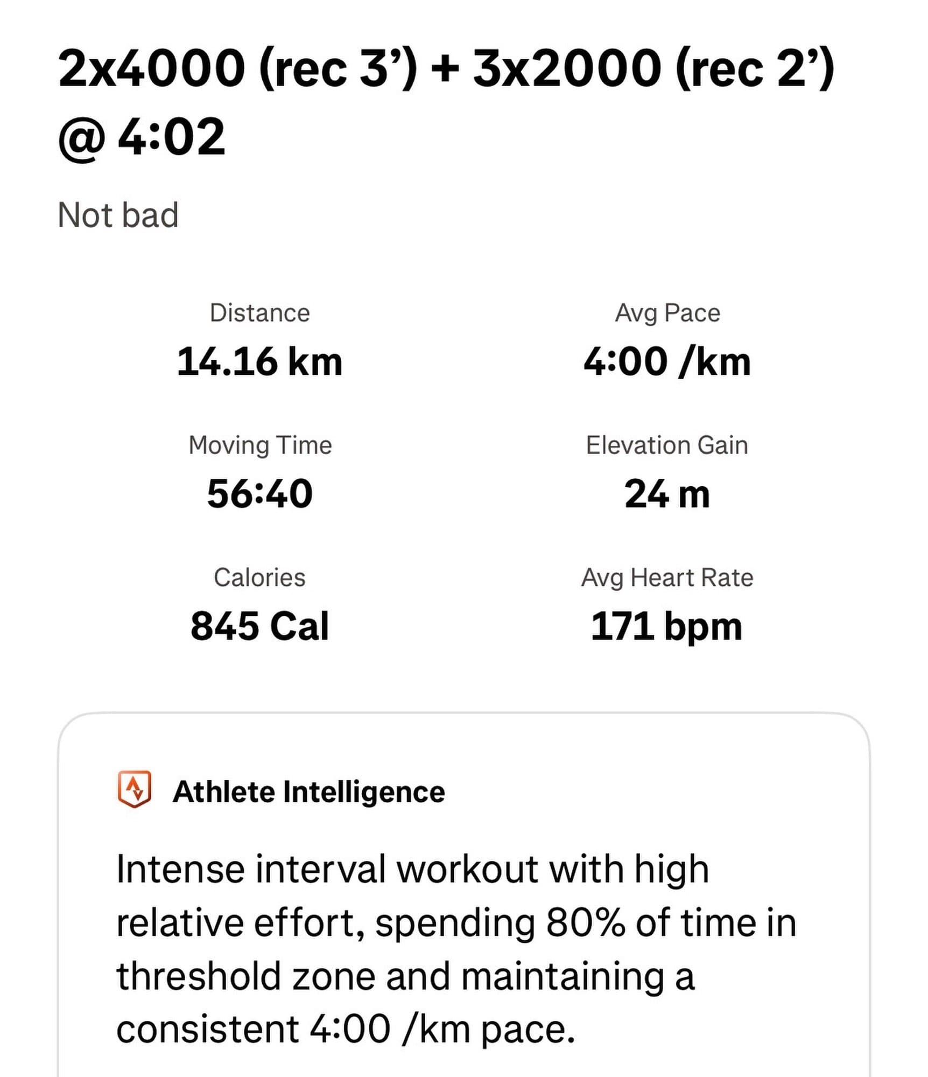Click the Moving Time label
Screen dimensions: 928x1077
tap(259, 445)
